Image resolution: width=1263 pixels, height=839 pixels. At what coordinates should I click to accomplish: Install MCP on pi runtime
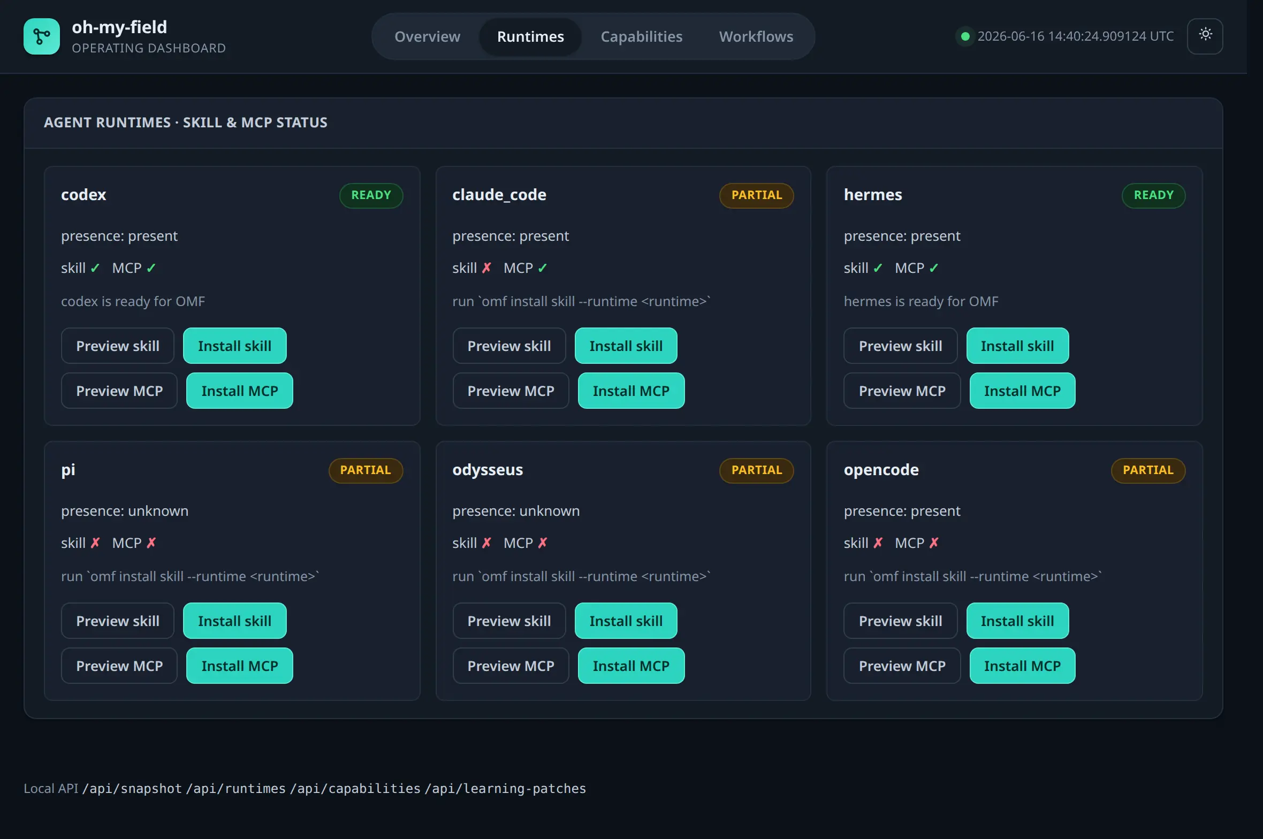coord(240,666)
